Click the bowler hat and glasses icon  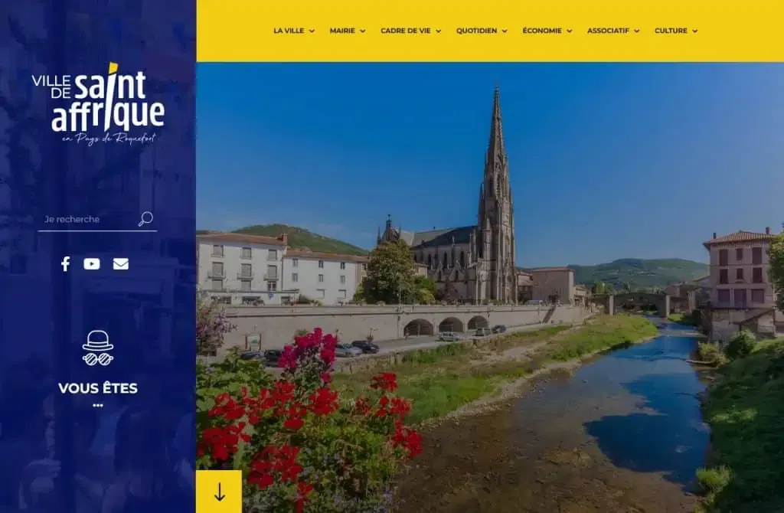pos(98,347)
